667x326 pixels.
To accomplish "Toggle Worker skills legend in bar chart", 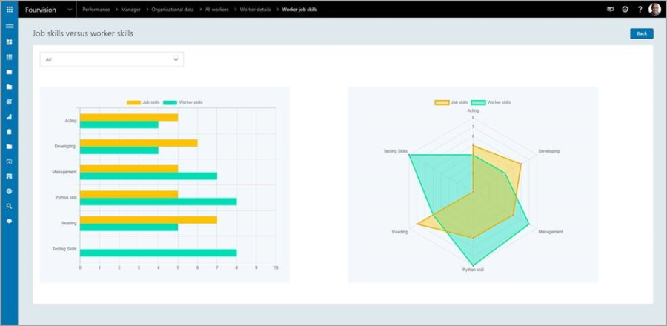I will pos(183,102).
